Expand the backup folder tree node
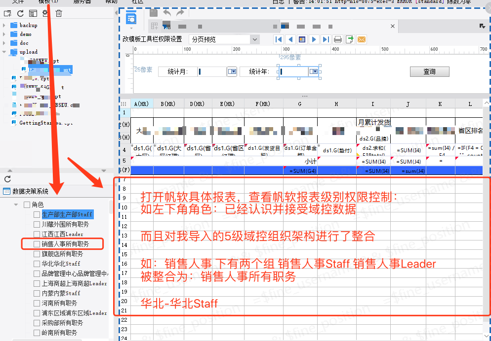Image resolution: width=491 pixels, height=341 pixels. coord(4,25)
